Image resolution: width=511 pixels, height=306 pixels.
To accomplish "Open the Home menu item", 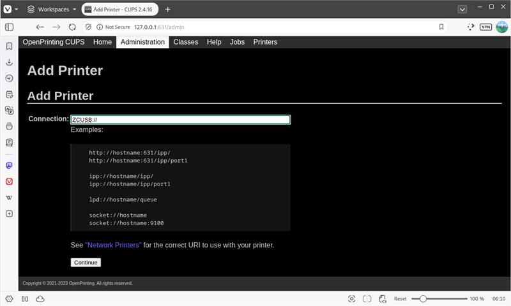I will 102,42.
